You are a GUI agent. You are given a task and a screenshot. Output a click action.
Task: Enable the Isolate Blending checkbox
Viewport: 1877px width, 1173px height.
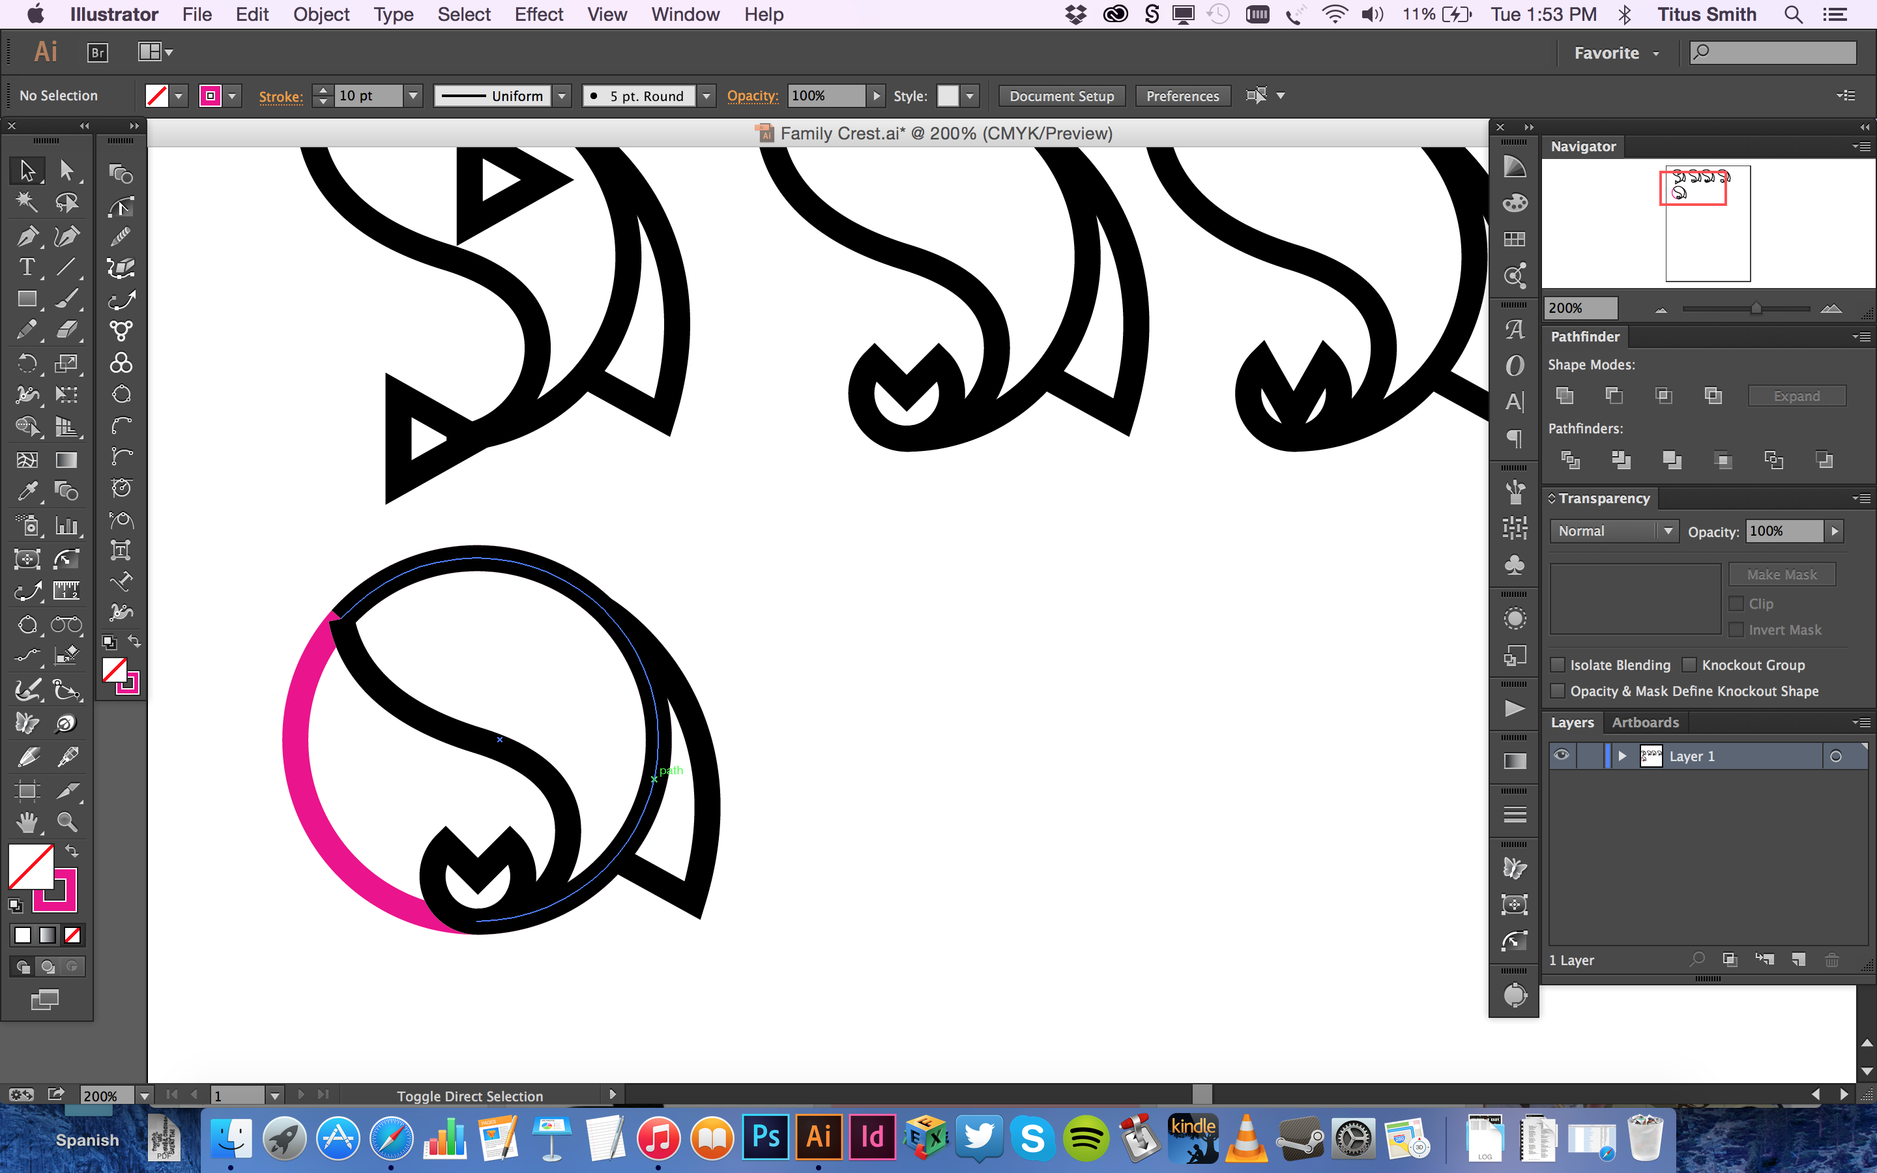click(x=1558, y=665)
